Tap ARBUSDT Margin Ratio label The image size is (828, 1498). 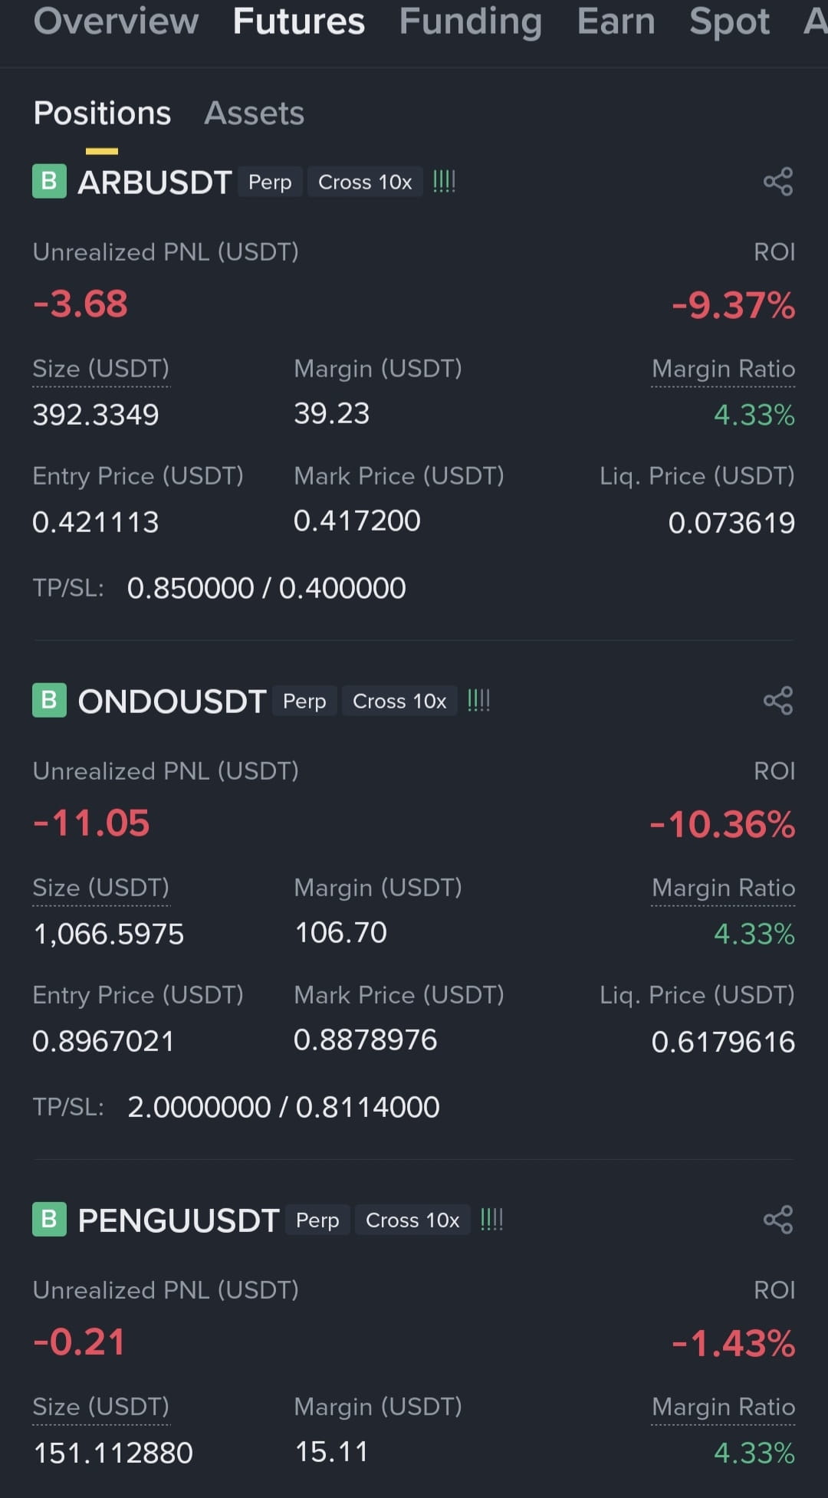[723, 369]
